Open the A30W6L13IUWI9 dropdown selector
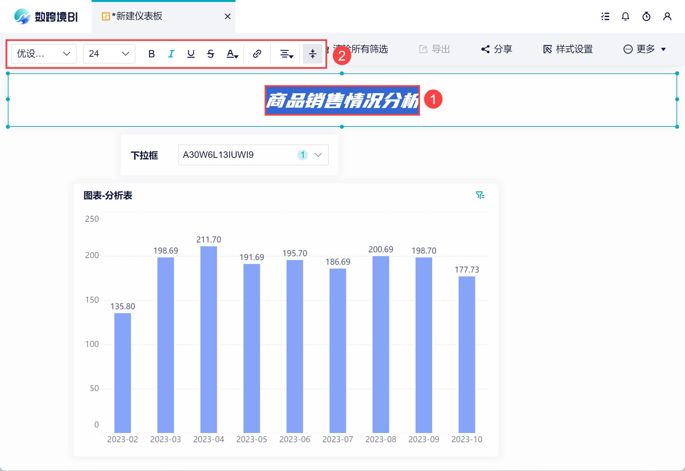 253,155
